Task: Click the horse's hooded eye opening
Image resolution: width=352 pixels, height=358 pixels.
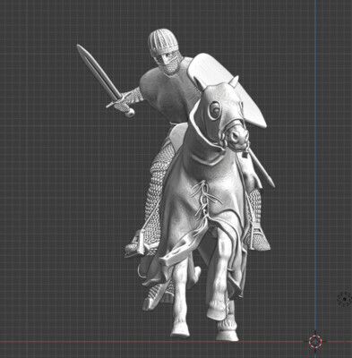Action: 214,110
